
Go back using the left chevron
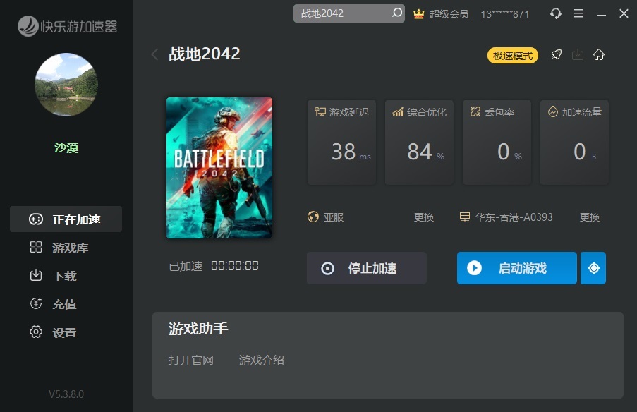(x=154, y=54)
